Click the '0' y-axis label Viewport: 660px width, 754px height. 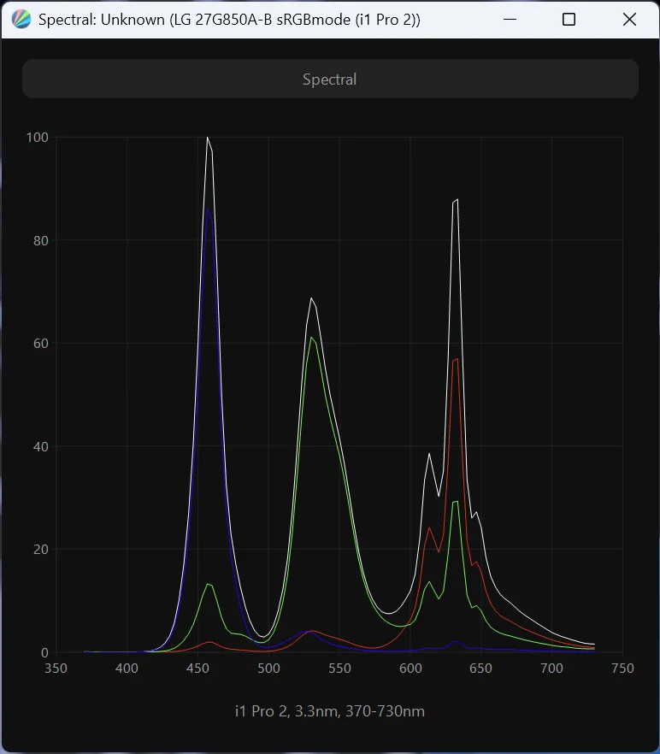pyautogui.click(x=44, y=652)
